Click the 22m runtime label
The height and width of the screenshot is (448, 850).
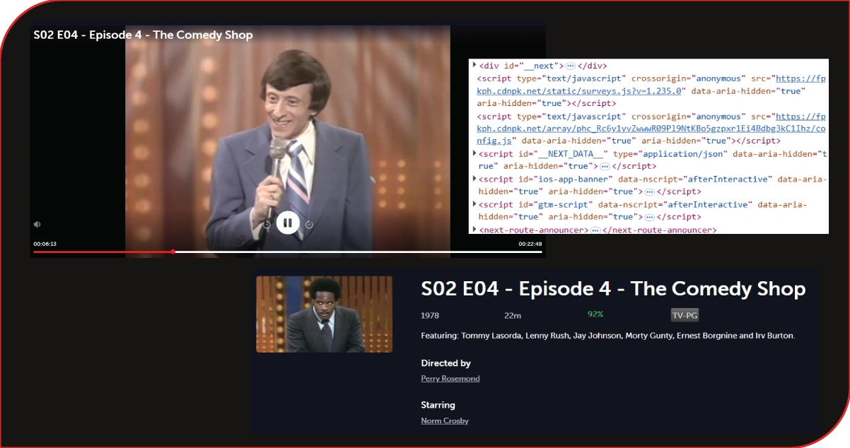[512, 315]
